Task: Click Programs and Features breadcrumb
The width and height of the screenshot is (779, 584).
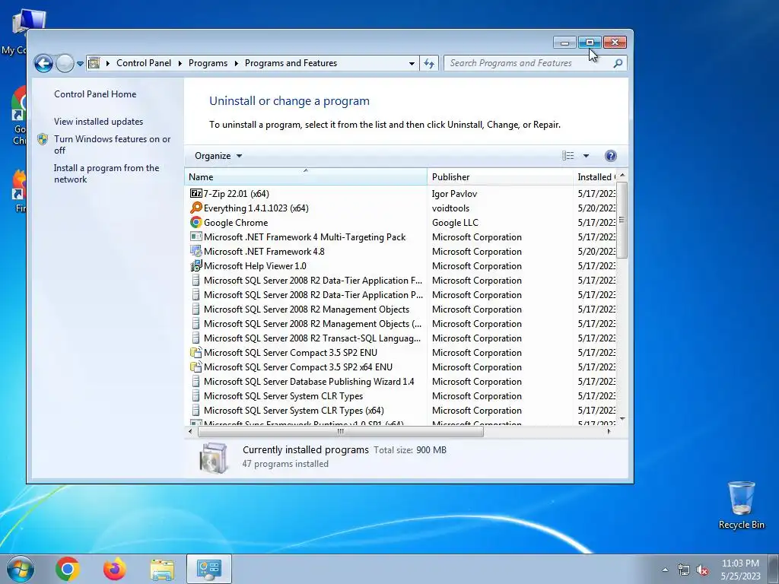Action: 291,63
